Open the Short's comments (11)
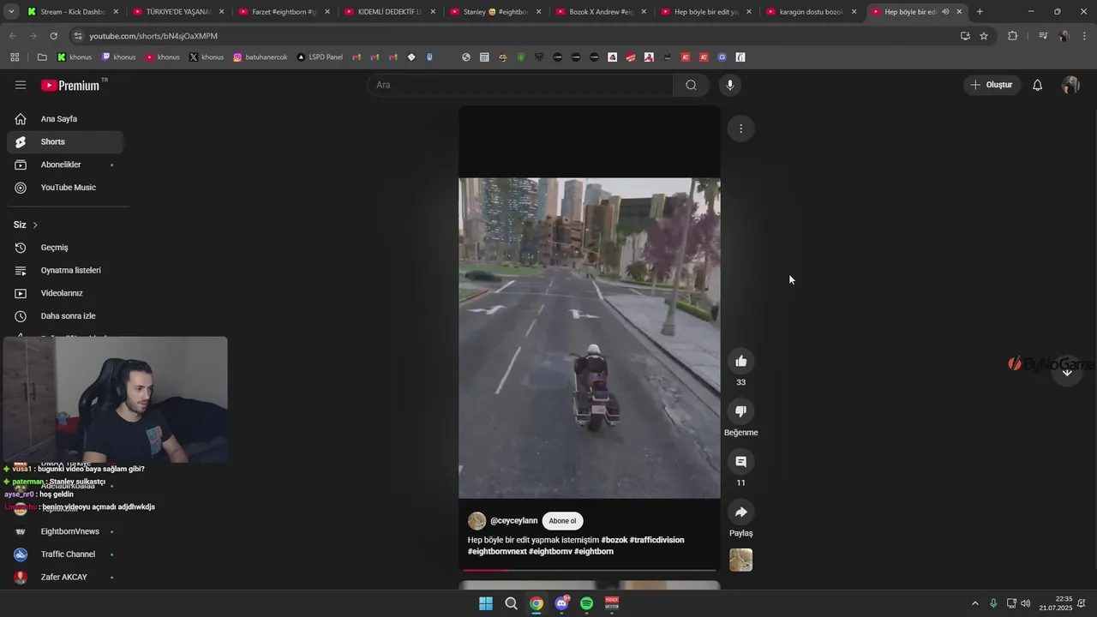Screen dimensions: 1097x617 740,462
